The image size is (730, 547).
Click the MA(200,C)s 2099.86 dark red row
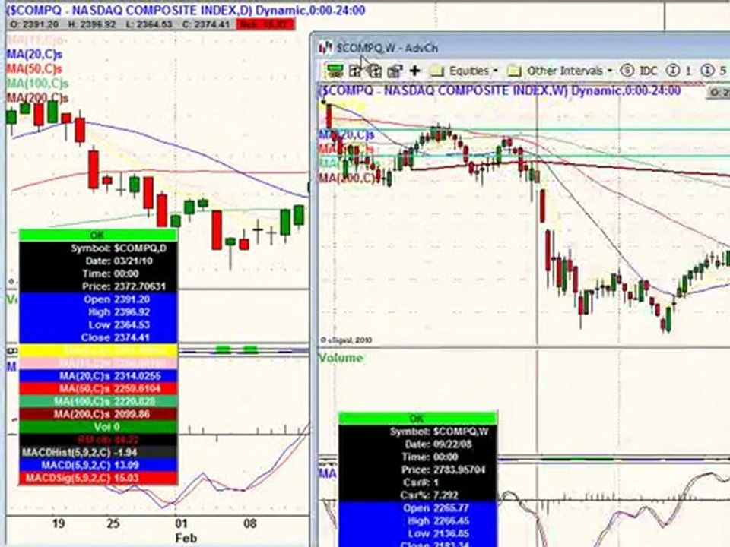tap(98, 414)
